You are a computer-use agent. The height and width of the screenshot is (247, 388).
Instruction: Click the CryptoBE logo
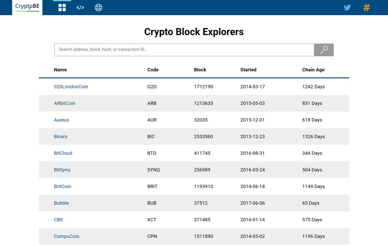click(27, 7)
